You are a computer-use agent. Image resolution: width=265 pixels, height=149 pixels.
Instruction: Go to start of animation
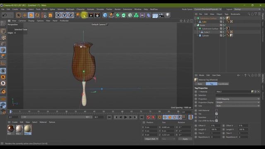coord(109,117)
